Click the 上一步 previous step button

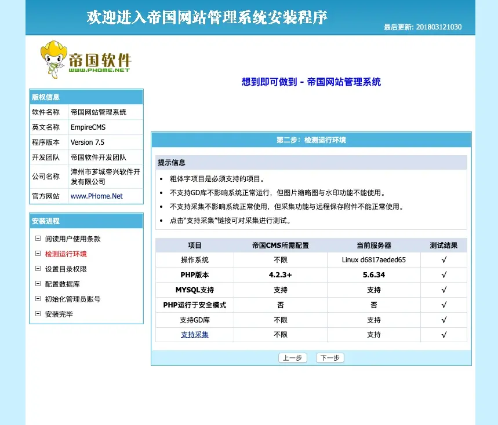(x=293, y=358)
